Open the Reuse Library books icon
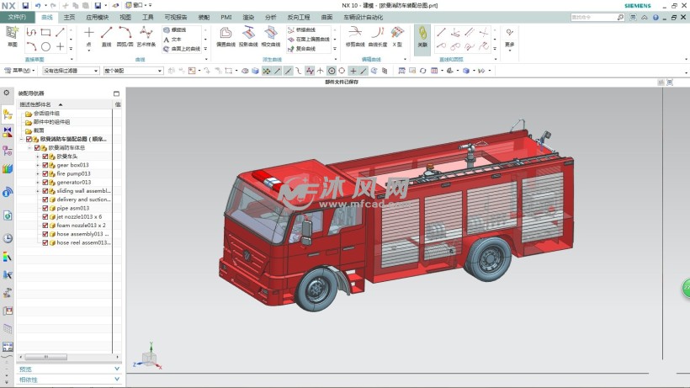This screenshot has height=388, width=690. click(8, 169)
